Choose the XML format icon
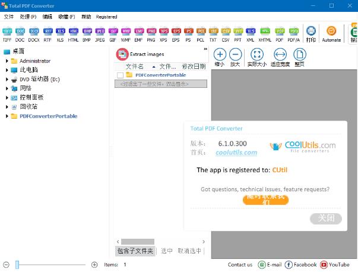This screenshot has width=358, height=272. tap(251, 34)
